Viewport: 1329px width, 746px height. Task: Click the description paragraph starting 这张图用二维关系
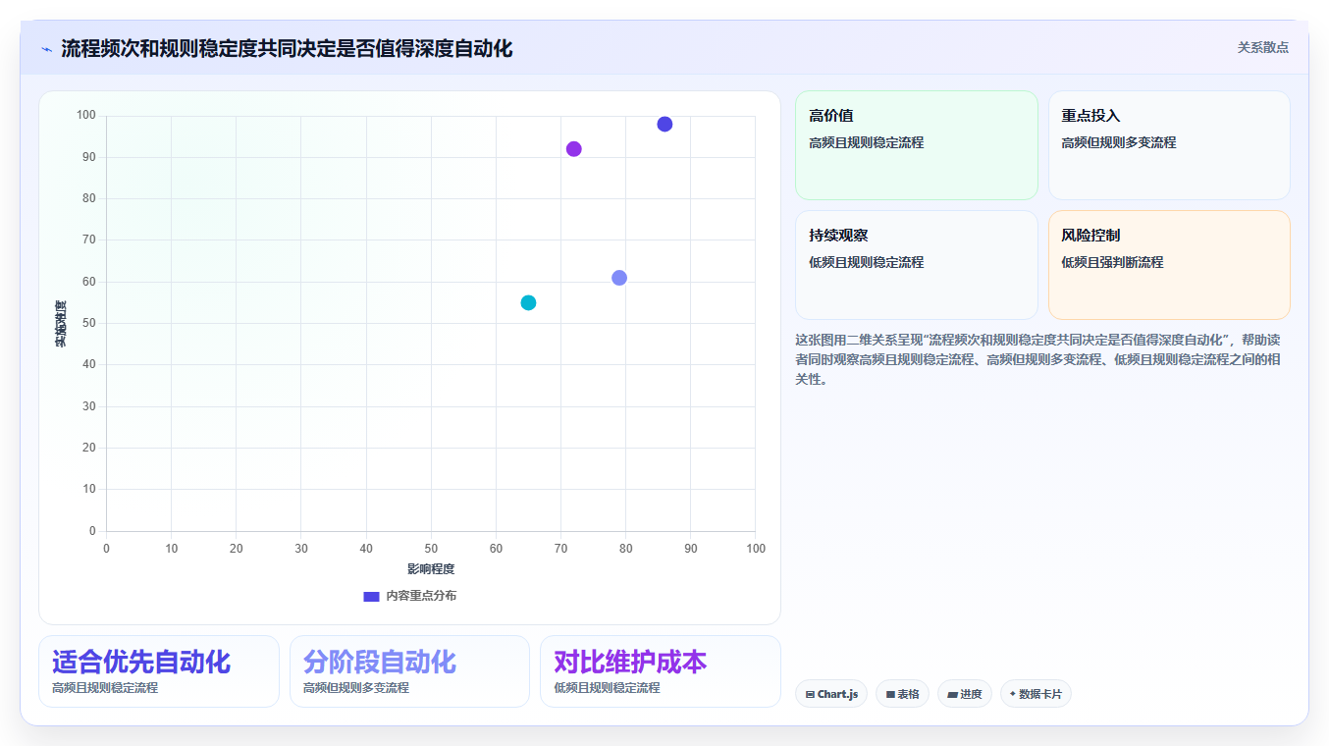point(1037,359)
